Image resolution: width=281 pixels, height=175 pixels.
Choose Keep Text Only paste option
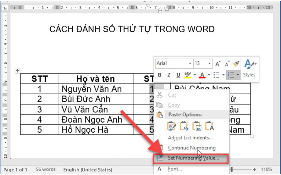point(209,126)
